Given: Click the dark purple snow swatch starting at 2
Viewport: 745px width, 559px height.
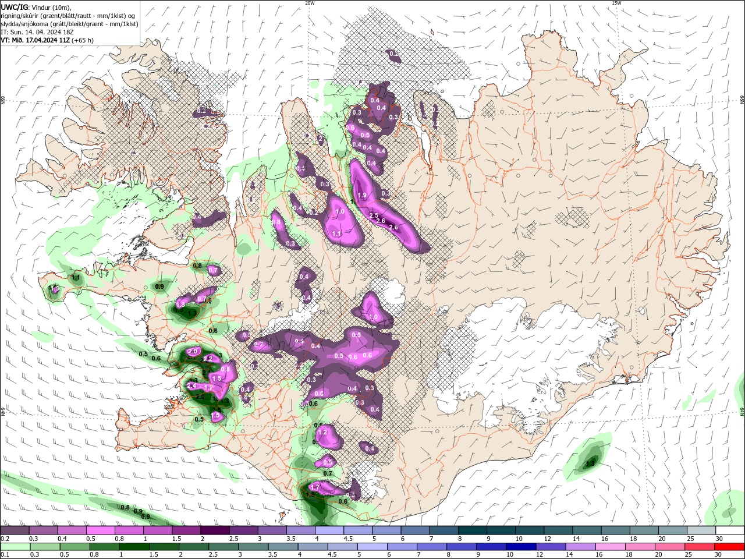Looking at the screenshot, I should (x=215, y=530).
